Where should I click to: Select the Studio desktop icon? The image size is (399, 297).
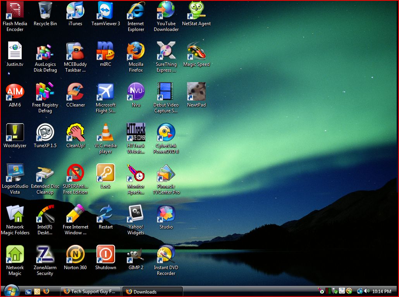pos(166,213)
